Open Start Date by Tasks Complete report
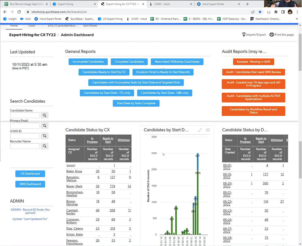302x246 pixels. (136, 103)
